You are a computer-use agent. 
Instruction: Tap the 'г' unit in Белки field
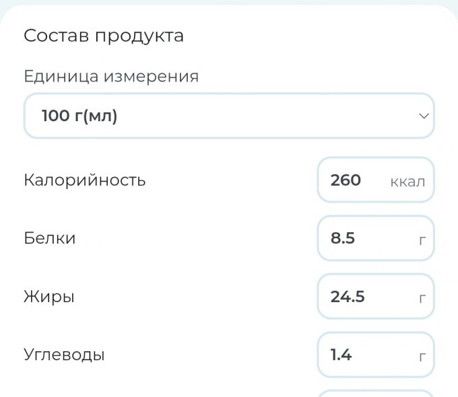(422, 240)
